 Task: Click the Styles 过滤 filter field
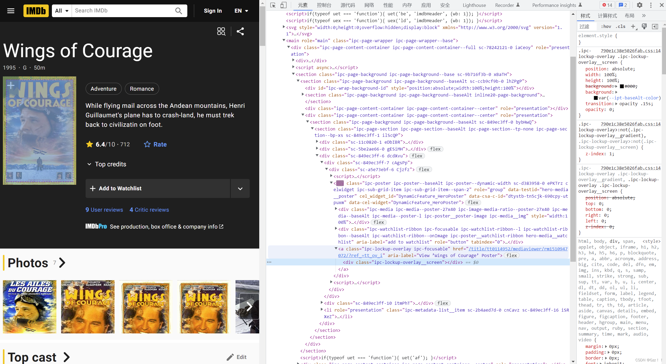pos(587,26)
